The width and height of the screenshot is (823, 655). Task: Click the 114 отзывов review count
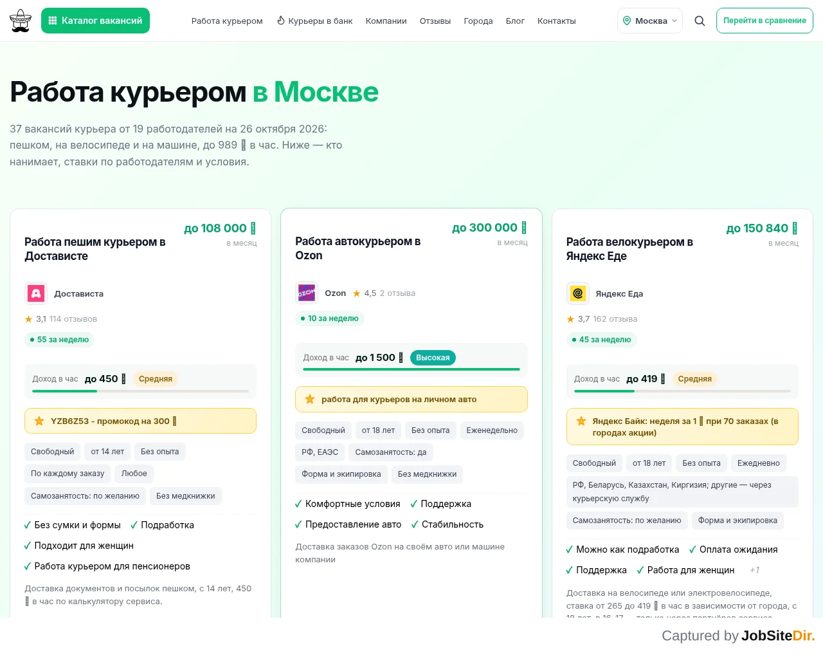point(73,319)
